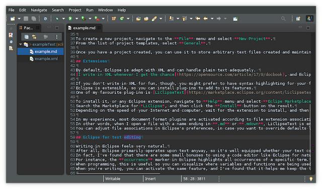
Task: Click the horizontal scrollbar below the editor
Action: pos(118,173)
